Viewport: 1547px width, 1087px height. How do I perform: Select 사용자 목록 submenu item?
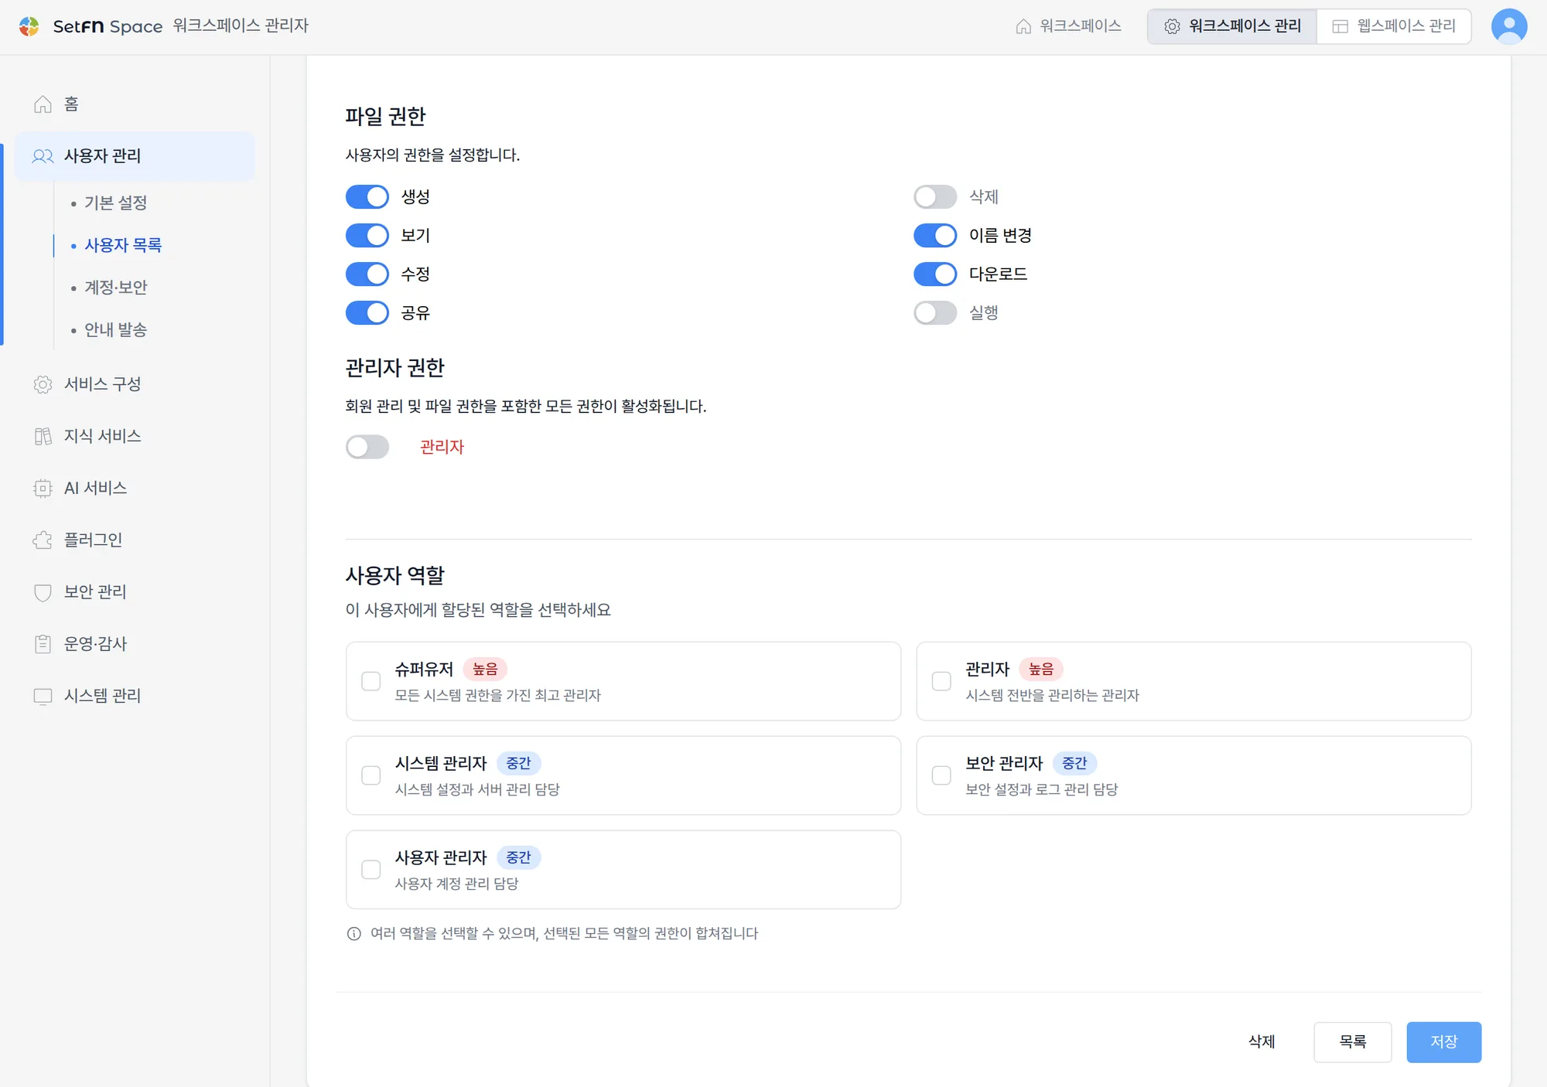[123, 245]
